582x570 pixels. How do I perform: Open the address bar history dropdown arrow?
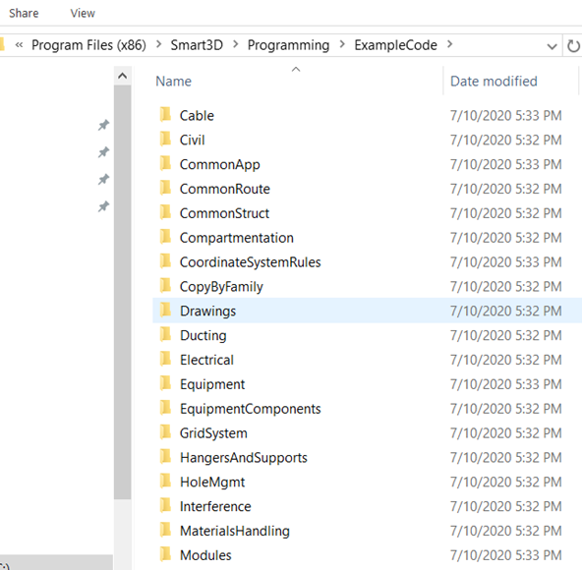[552, 46]
